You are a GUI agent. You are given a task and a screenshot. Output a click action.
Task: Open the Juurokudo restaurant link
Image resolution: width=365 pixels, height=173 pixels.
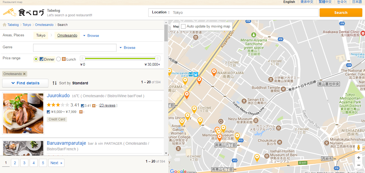58,96
